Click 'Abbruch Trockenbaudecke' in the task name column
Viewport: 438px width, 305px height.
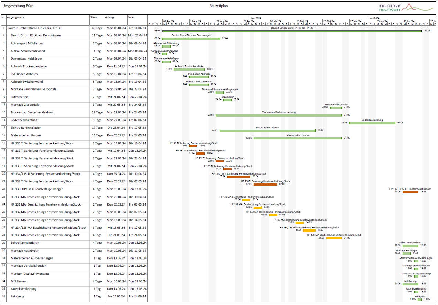[29, 66]
